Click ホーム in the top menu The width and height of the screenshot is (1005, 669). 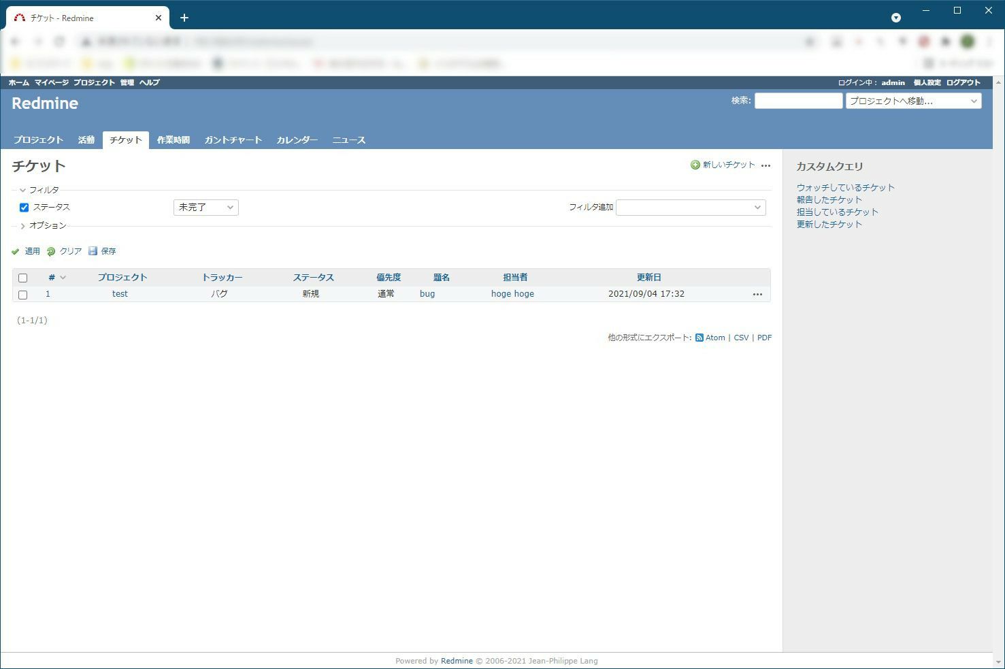19,82
